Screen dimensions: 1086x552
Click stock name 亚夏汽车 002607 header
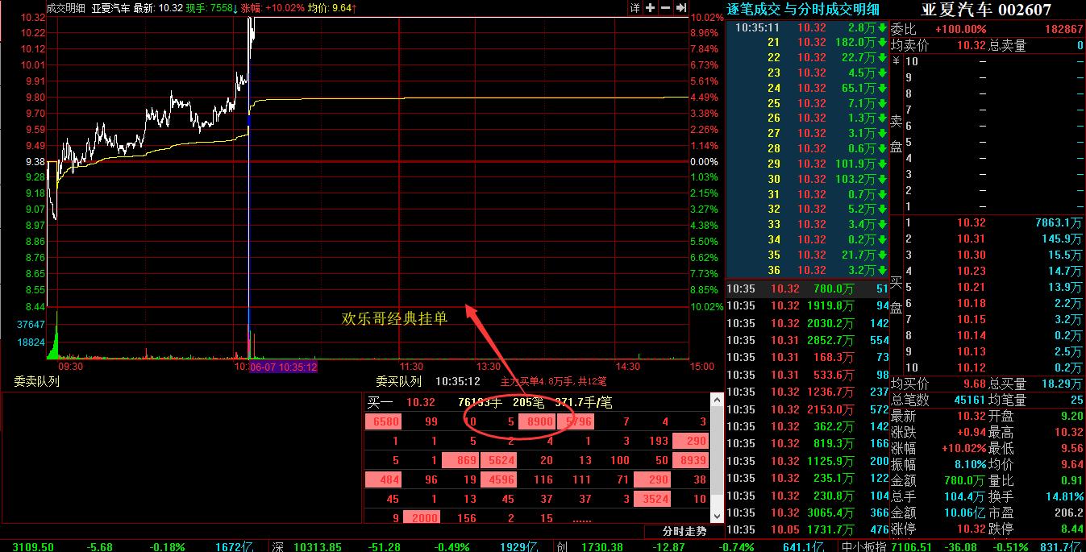(987, 9)
